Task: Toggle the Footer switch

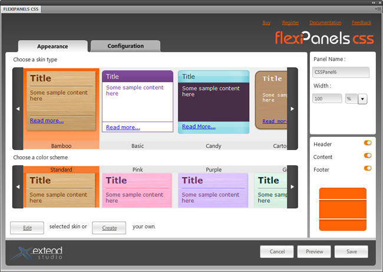Action: click(368, 168)
